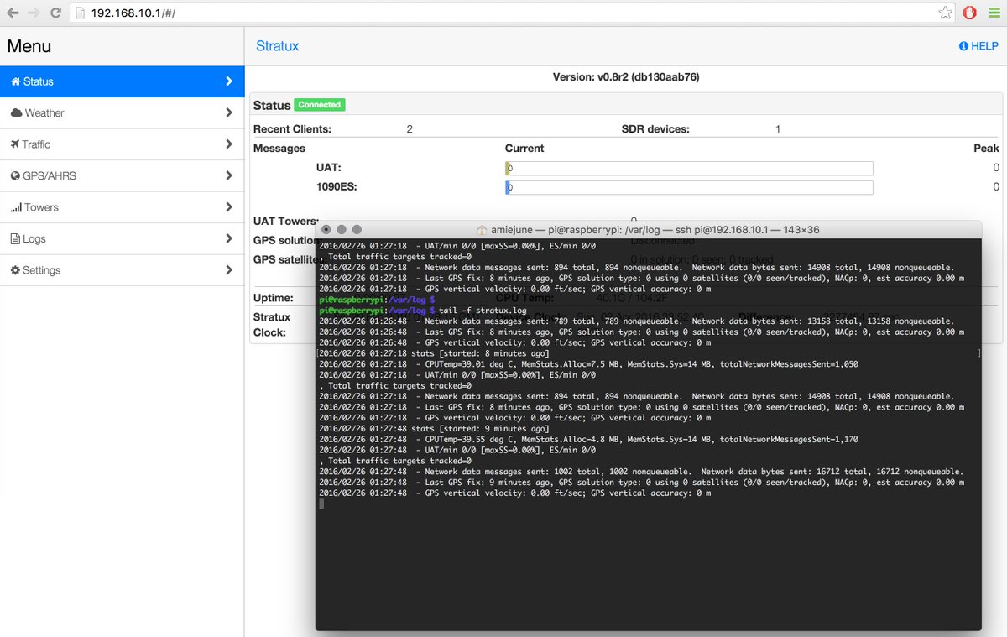Open the Towers menu item
1007x637 pixels.
click(x=122, y=207)
